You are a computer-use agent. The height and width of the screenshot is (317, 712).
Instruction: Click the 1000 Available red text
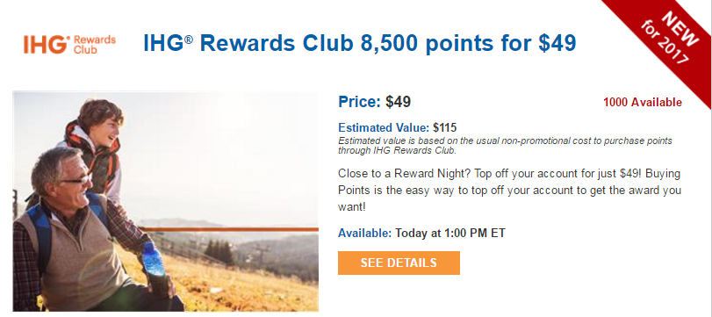[x=643, y=103]
